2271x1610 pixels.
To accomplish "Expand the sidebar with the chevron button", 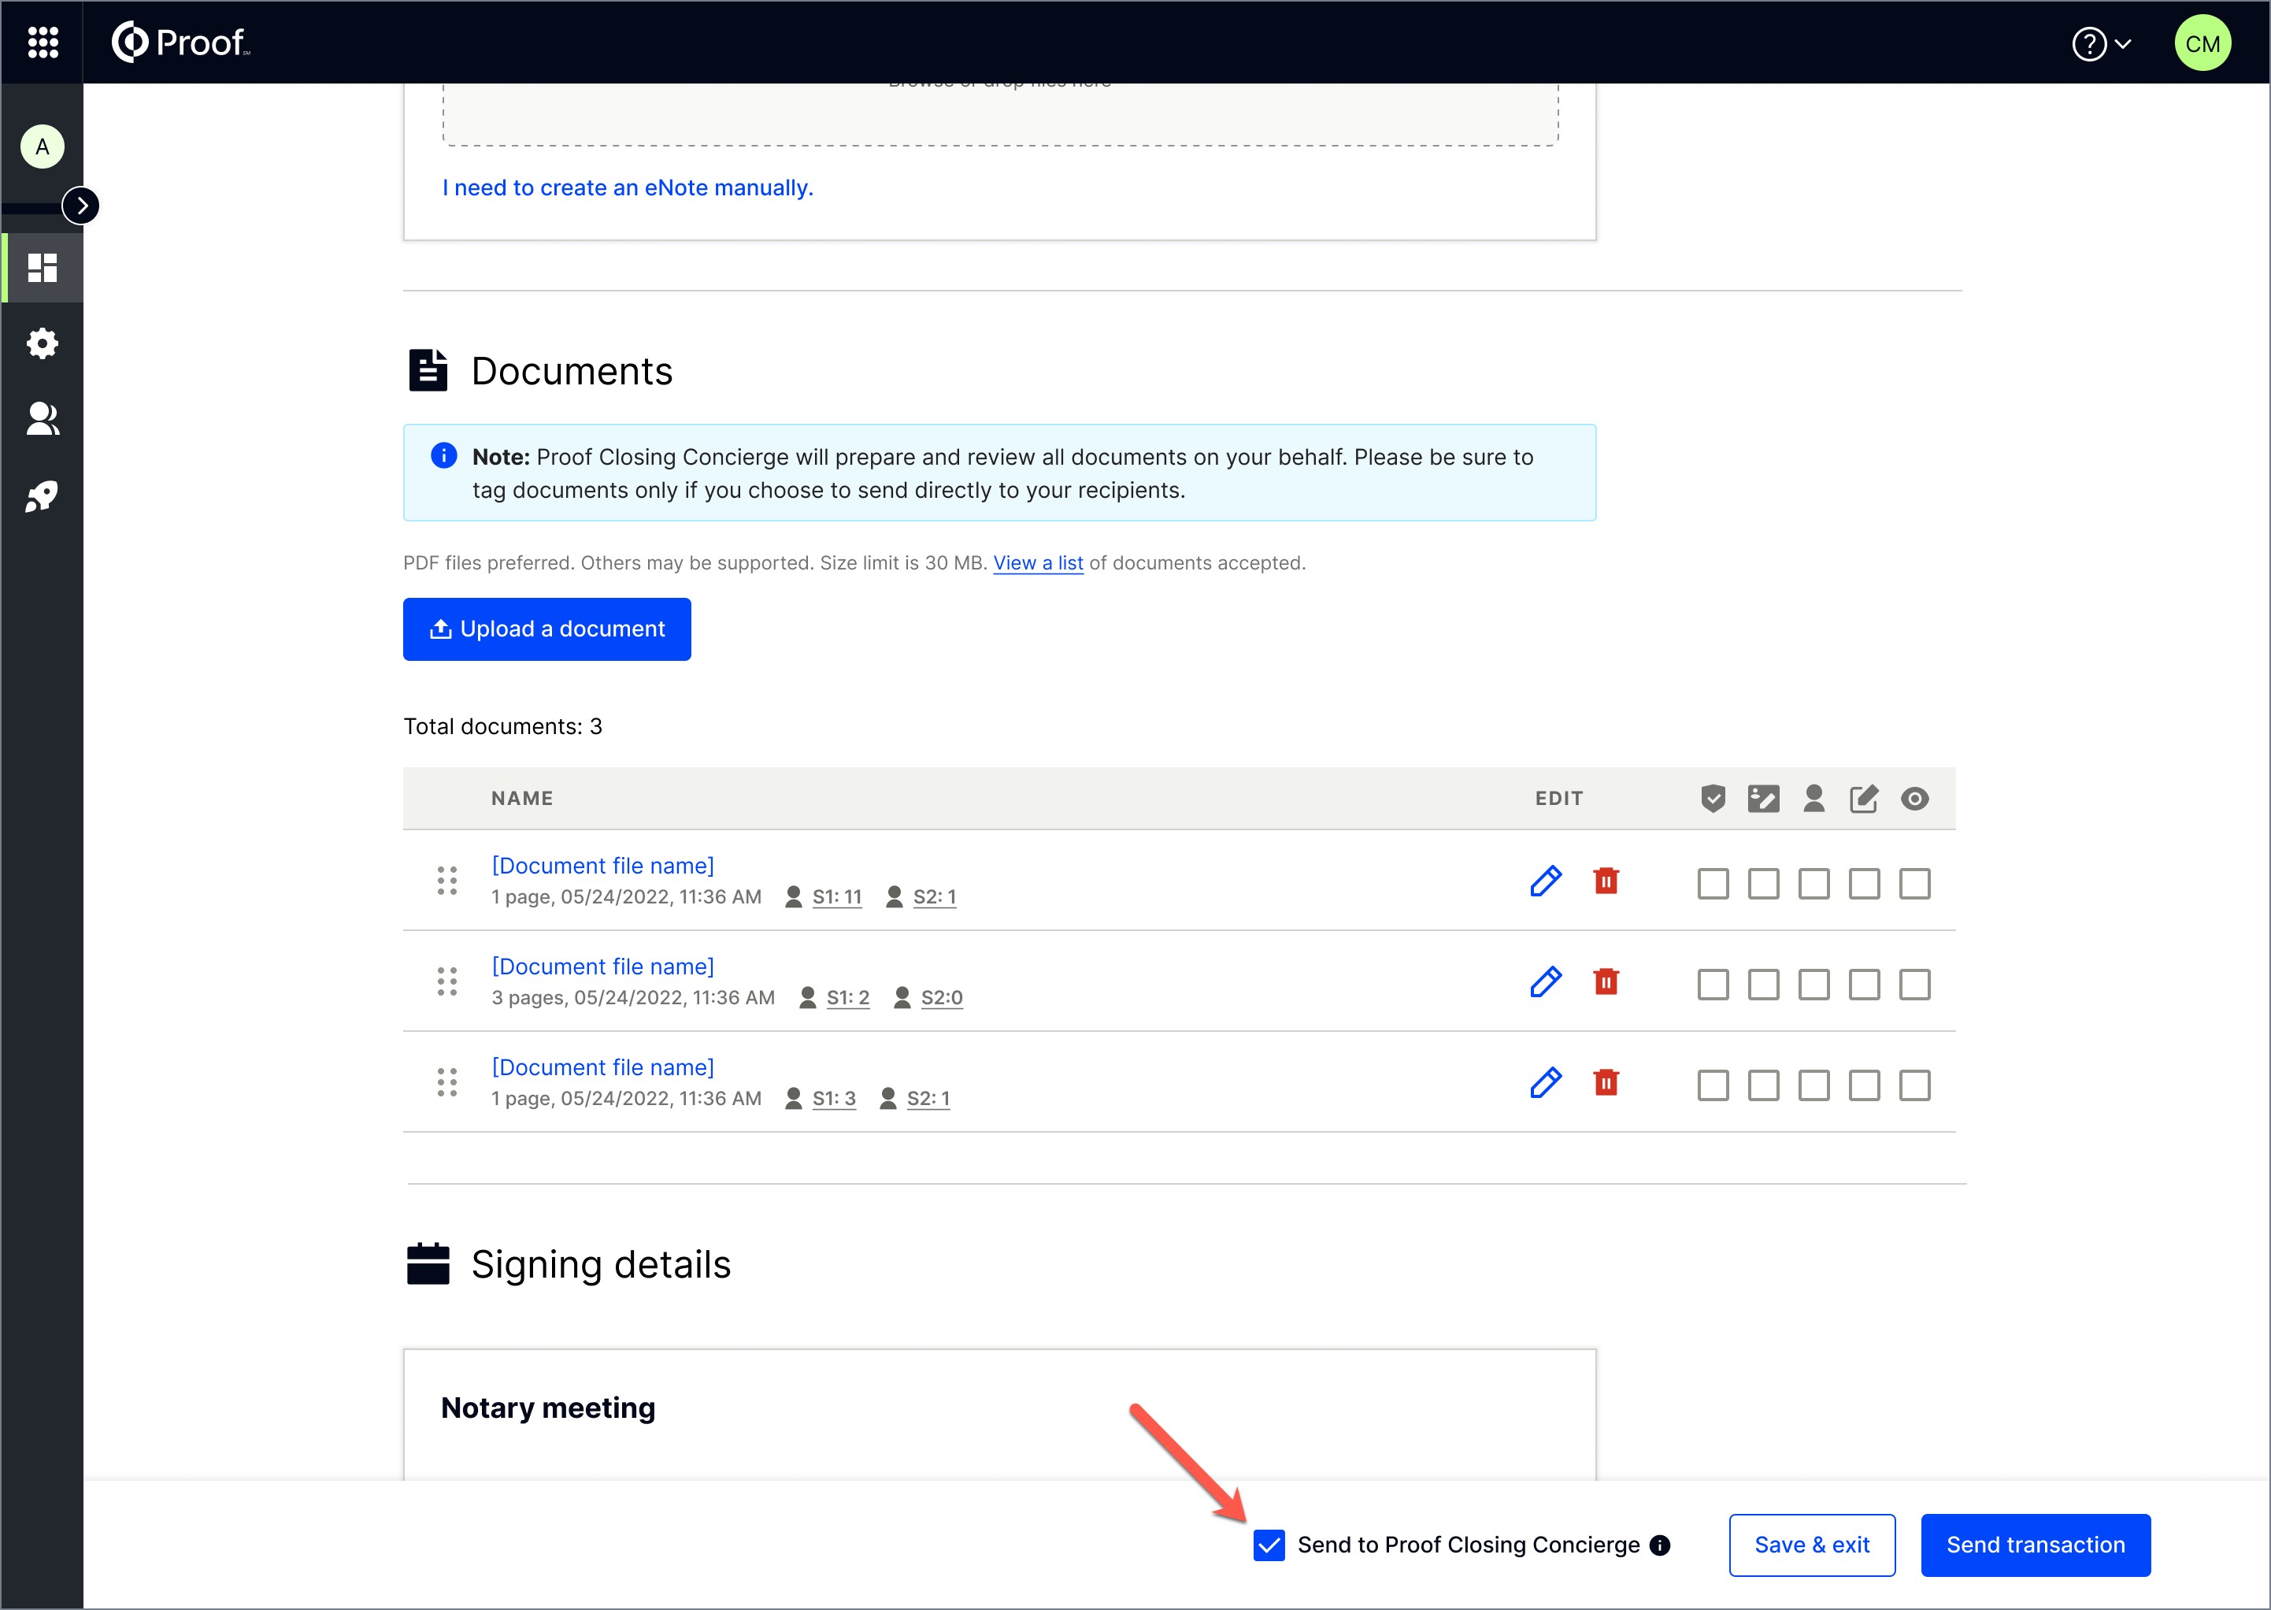I will click(x=81, y=206).
